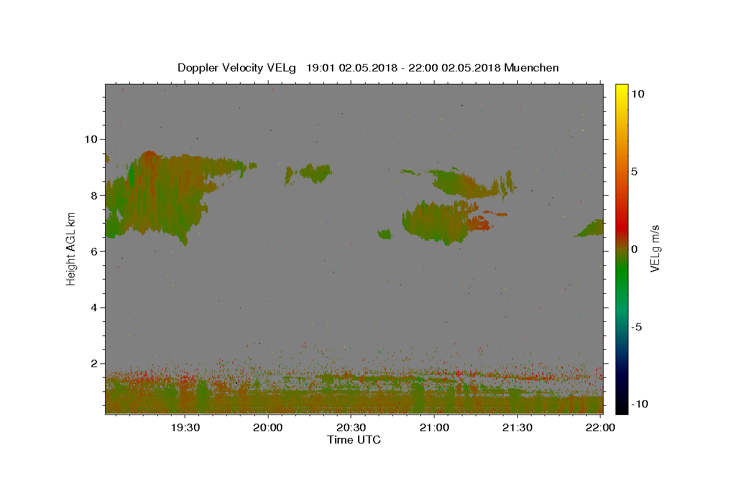Click the colorbar value -10 label
The width and height of the screenshot is (746, 497).
tap(640, 404)
